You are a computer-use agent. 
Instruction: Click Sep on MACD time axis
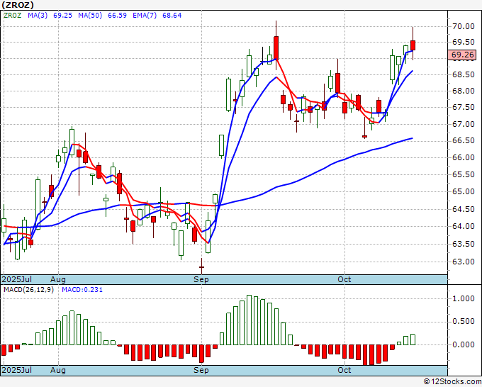[x=201, y=370]
